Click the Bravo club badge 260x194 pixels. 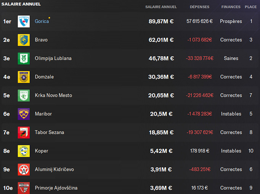coord(24,40)
